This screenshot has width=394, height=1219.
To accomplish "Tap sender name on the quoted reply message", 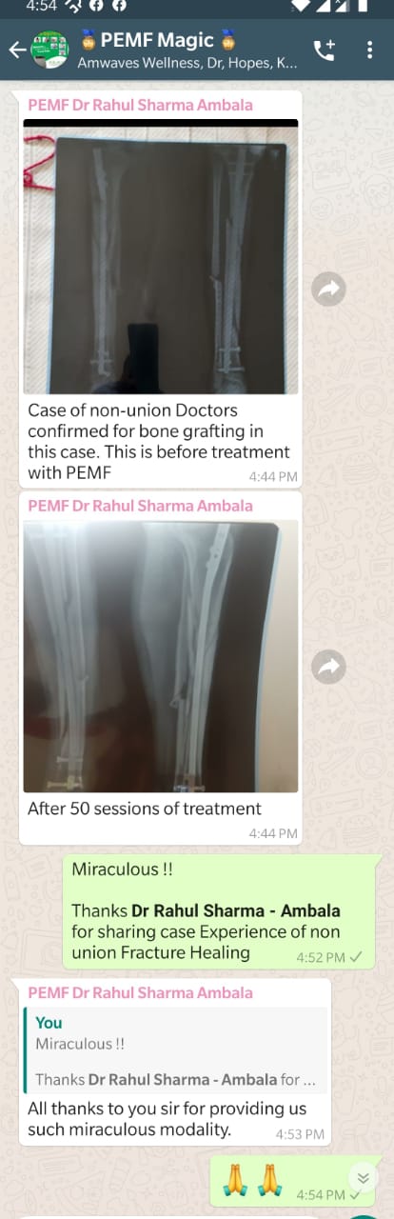I will pos(141,992).
